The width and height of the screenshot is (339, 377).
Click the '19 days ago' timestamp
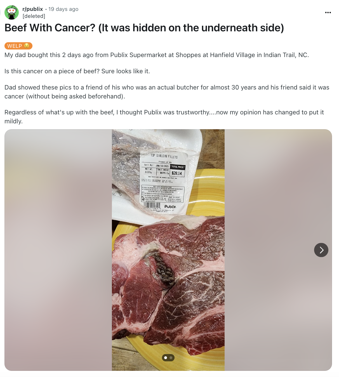pyautogui.click(x=63, y=9)
